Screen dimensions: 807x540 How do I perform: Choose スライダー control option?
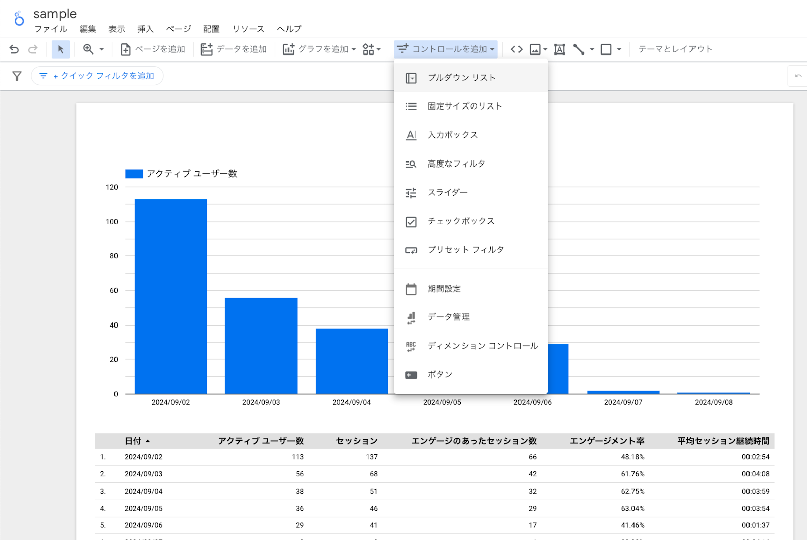click(x=471, y=193)
